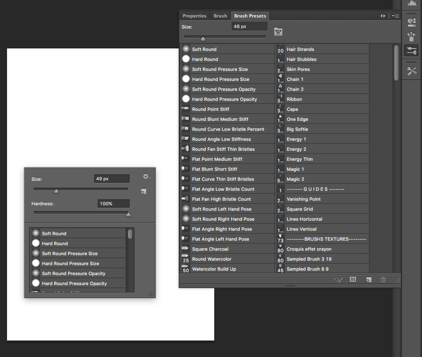Screen dimensions: 422x357
Task: Create new preset from the brush picker popup
Action: tap(143, 191)
